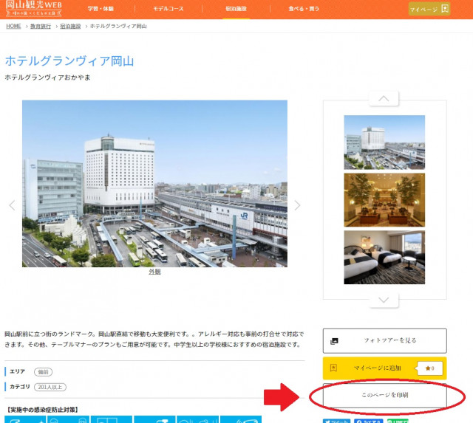Click マイページに追加 button

(x=384, y=368)
